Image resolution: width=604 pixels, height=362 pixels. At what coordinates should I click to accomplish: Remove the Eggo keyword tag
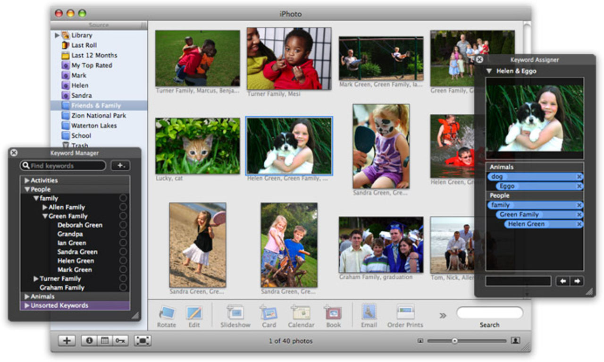(579, 186)
